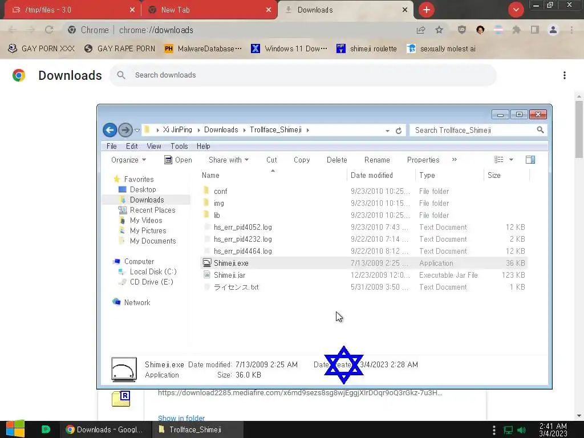Sort by the Date modified column
The height and width of the screenshot is (438, 584).
click(x=380, y=175)
